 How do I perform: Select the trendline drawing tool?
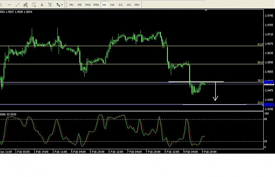(x=17, y=5)
